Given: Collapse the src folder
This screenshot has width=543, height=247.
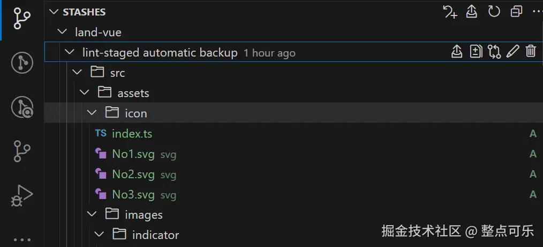Looking at the screenshot, I should point(77,73).
